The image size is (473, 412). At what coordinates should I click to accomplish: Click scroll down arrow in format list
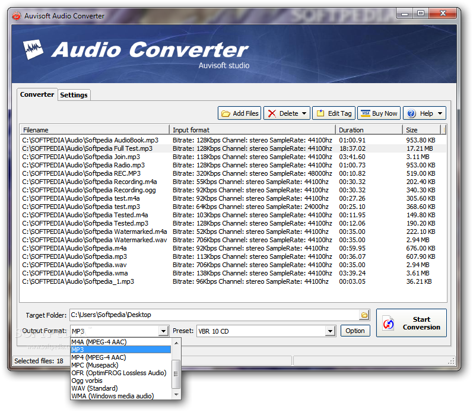[x=176, y=395]
